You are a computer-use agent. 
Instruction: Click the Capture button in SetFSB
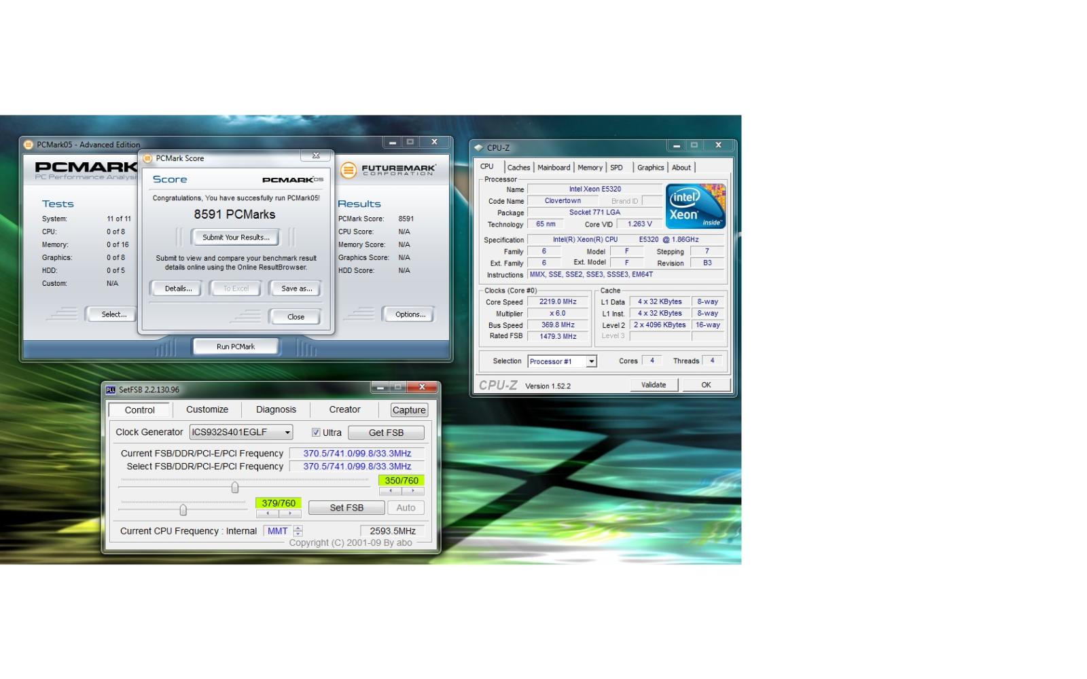pos(409,410)
